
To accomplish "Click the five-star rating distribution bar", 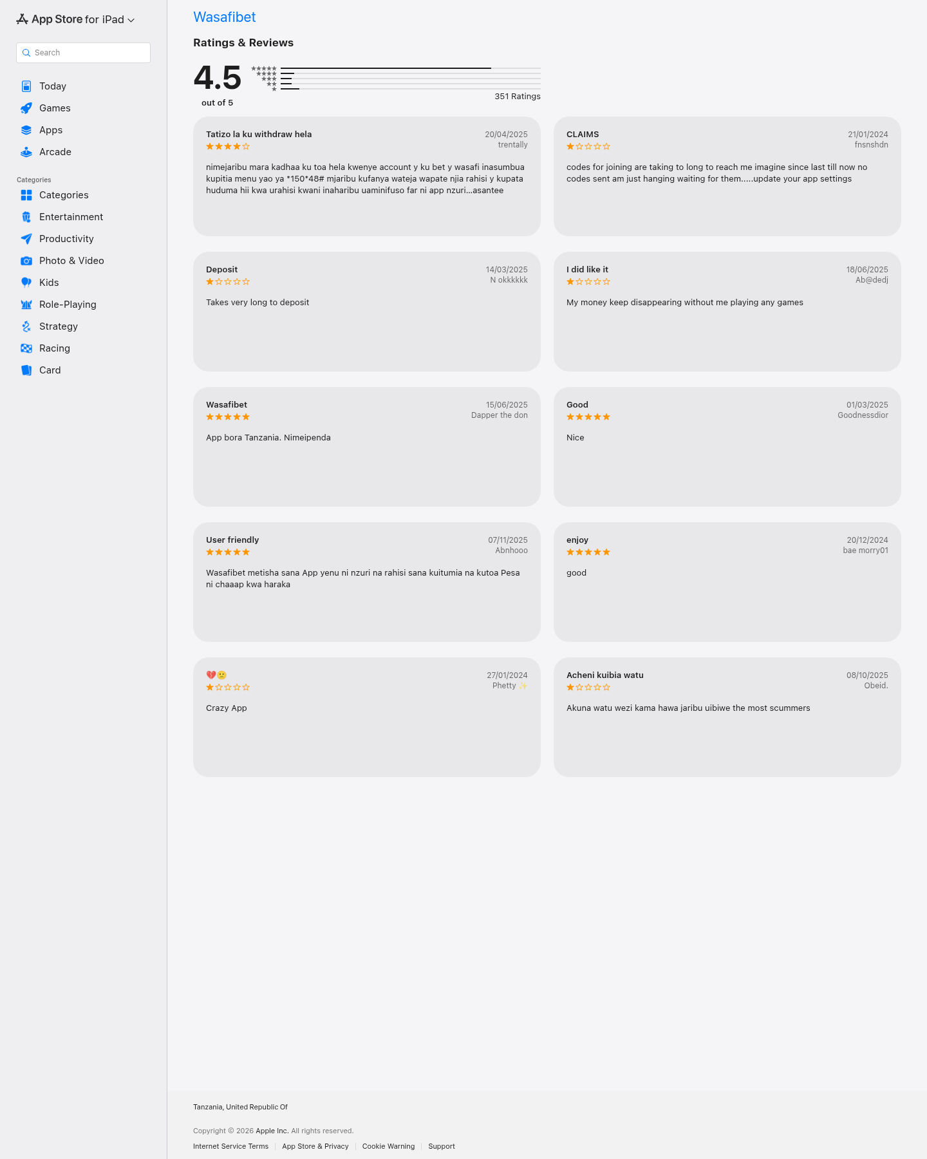I will [x=411, y=68].
